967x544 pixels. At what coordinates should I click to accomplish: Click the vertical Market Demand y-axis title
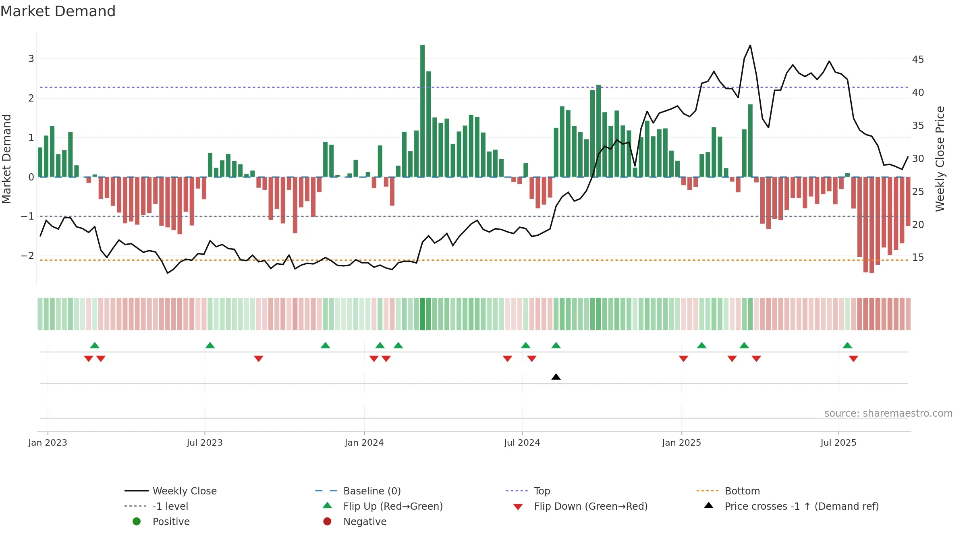(x=6, y=159)
